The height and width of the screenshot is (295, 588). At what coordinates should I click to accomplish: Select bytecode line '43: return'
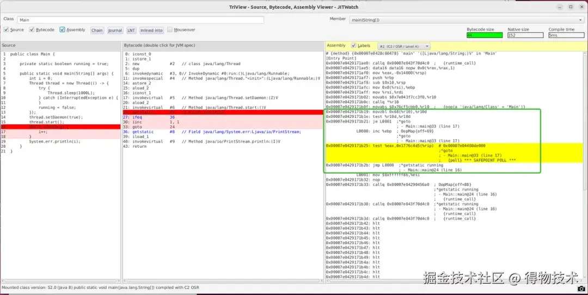coord(136,146)
